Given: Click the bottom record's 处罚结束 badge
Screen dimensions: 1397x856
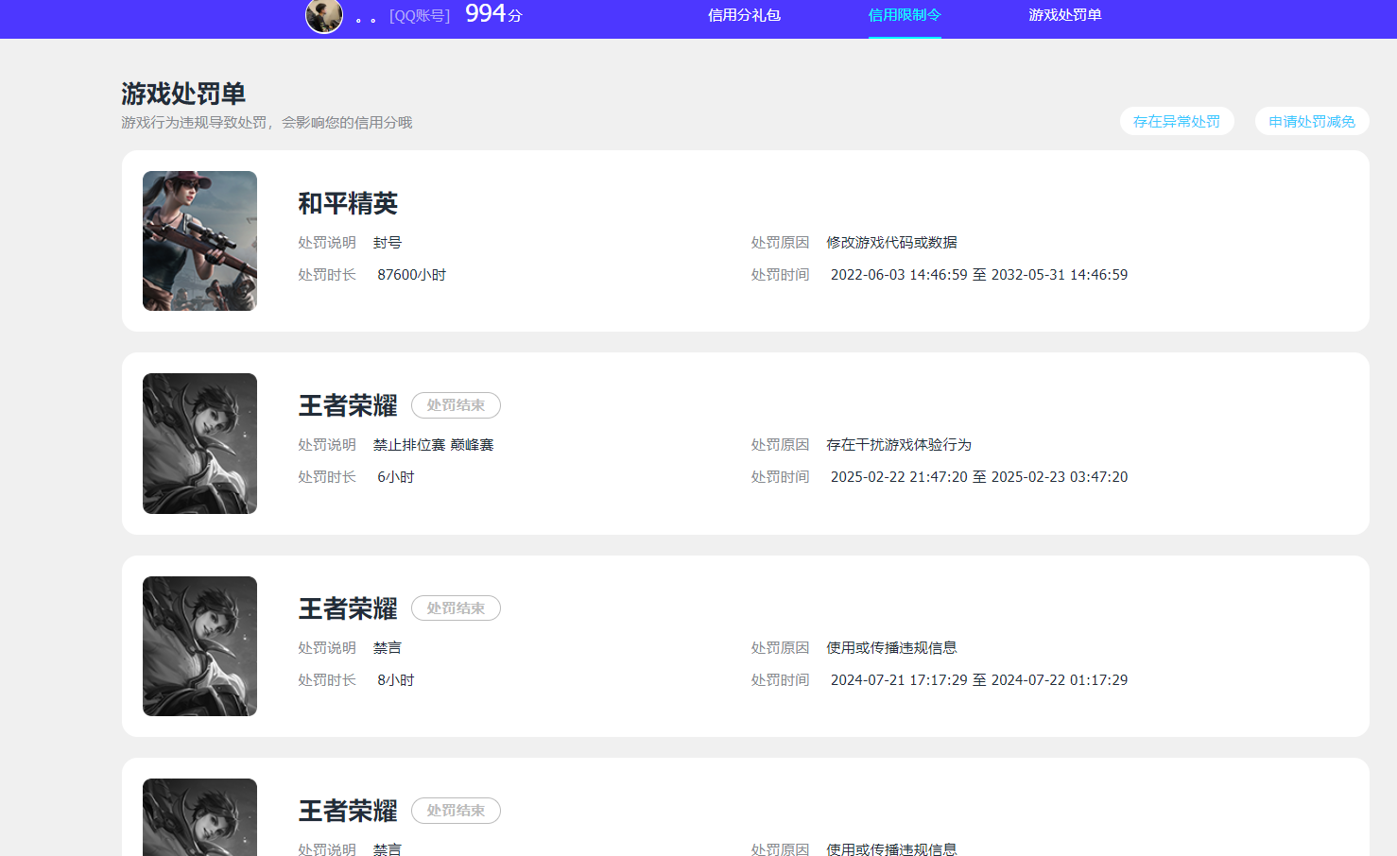Looking at the screenshot, I should [456, 810].
